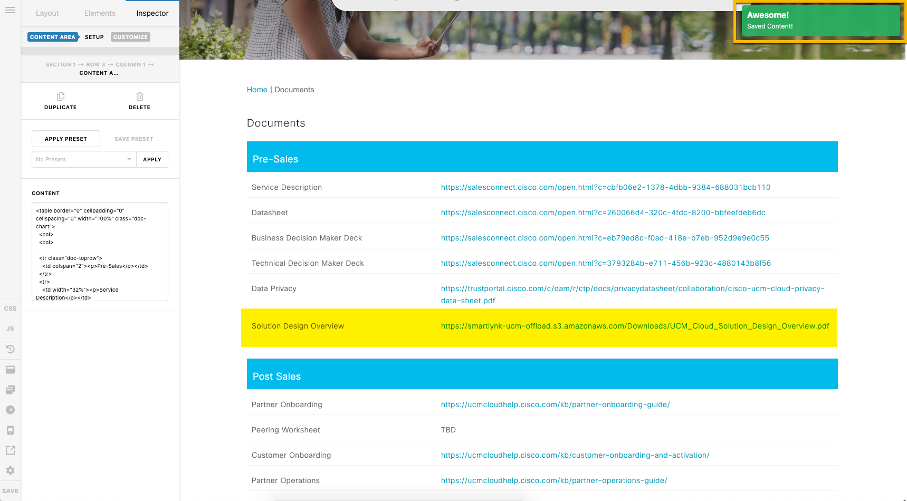Open the Service Description salesconnect link
Screen dimensions: 907x501
pos(606,187)
